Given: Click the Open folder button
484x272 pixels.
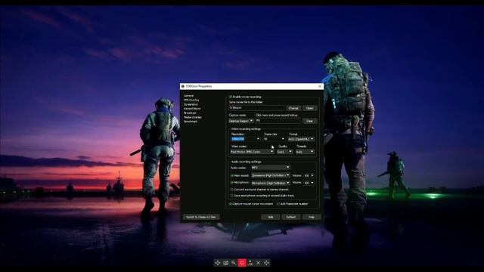Looking at the screenshot, I should coord(309,108).
